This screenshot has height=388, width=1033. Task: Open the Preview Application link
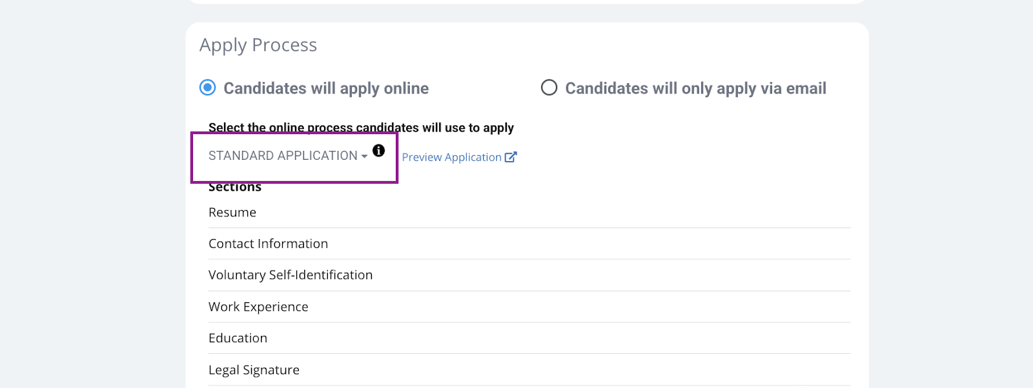(x=459, y=157)
